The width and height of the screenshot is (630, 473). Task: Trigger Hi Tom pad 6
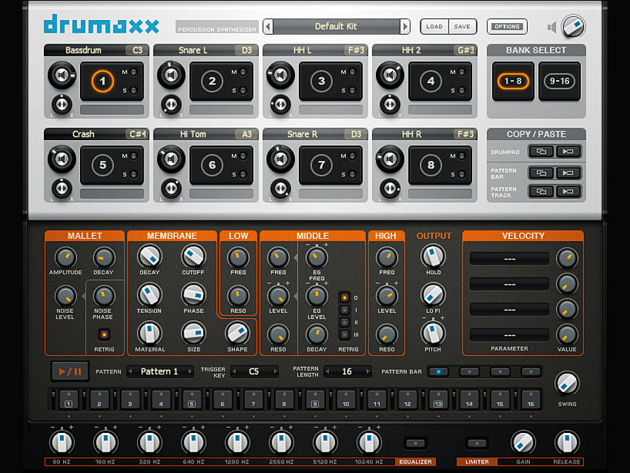point(212,165)
